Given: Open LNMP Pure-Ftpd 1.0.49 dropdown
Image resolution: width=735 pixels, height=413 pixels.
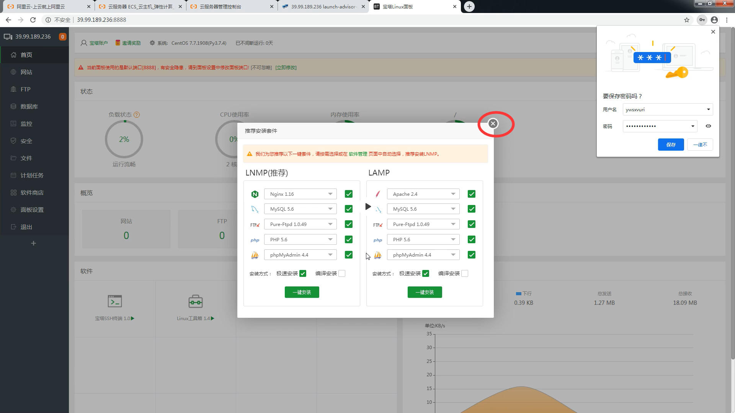Looking at the screenshot, I should click(301, 224).
